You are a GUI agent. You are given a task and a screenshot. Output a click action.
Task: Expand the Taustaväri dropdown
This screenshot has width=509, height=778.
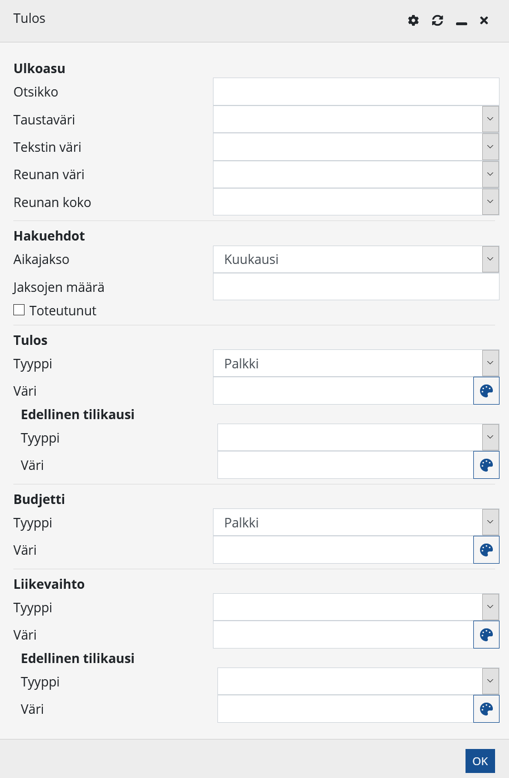click(x=490, y=119)
